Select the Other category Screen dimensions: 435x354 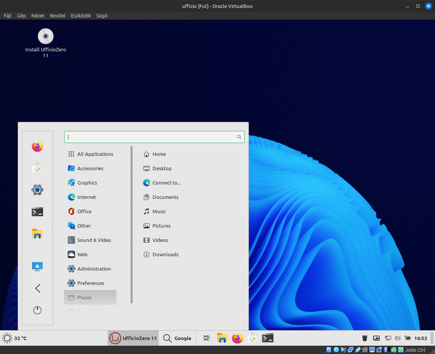[90, 226]
